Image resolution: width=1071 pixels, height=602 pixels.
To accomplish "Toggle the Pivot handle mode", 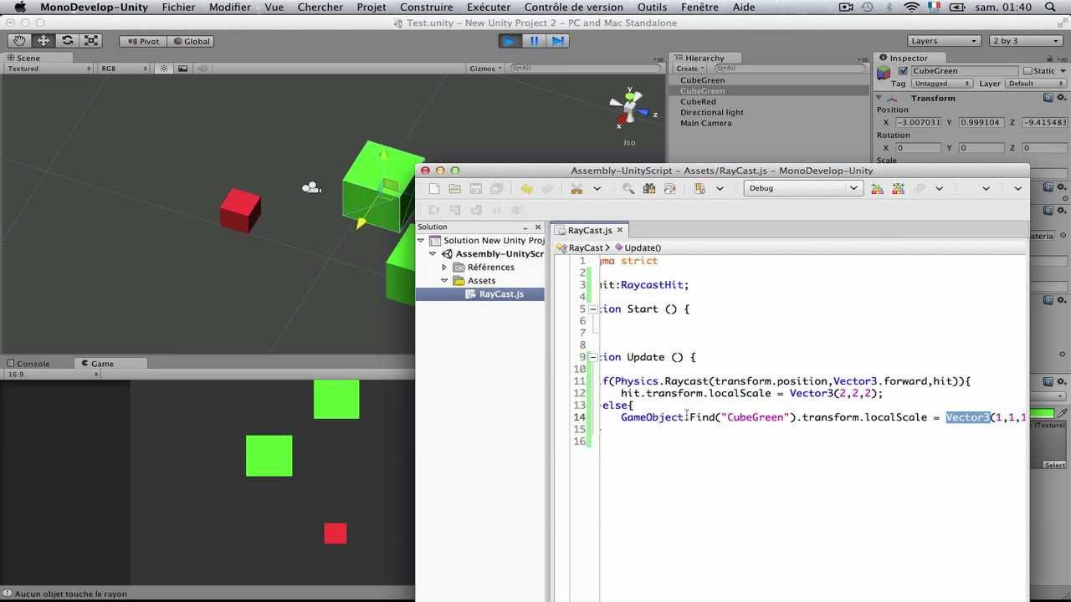I will [x=143, y=41].
